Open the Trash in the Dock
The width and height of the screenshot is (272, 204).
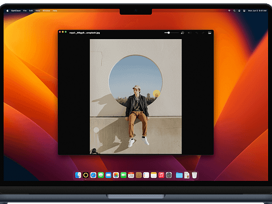point(194,175)
